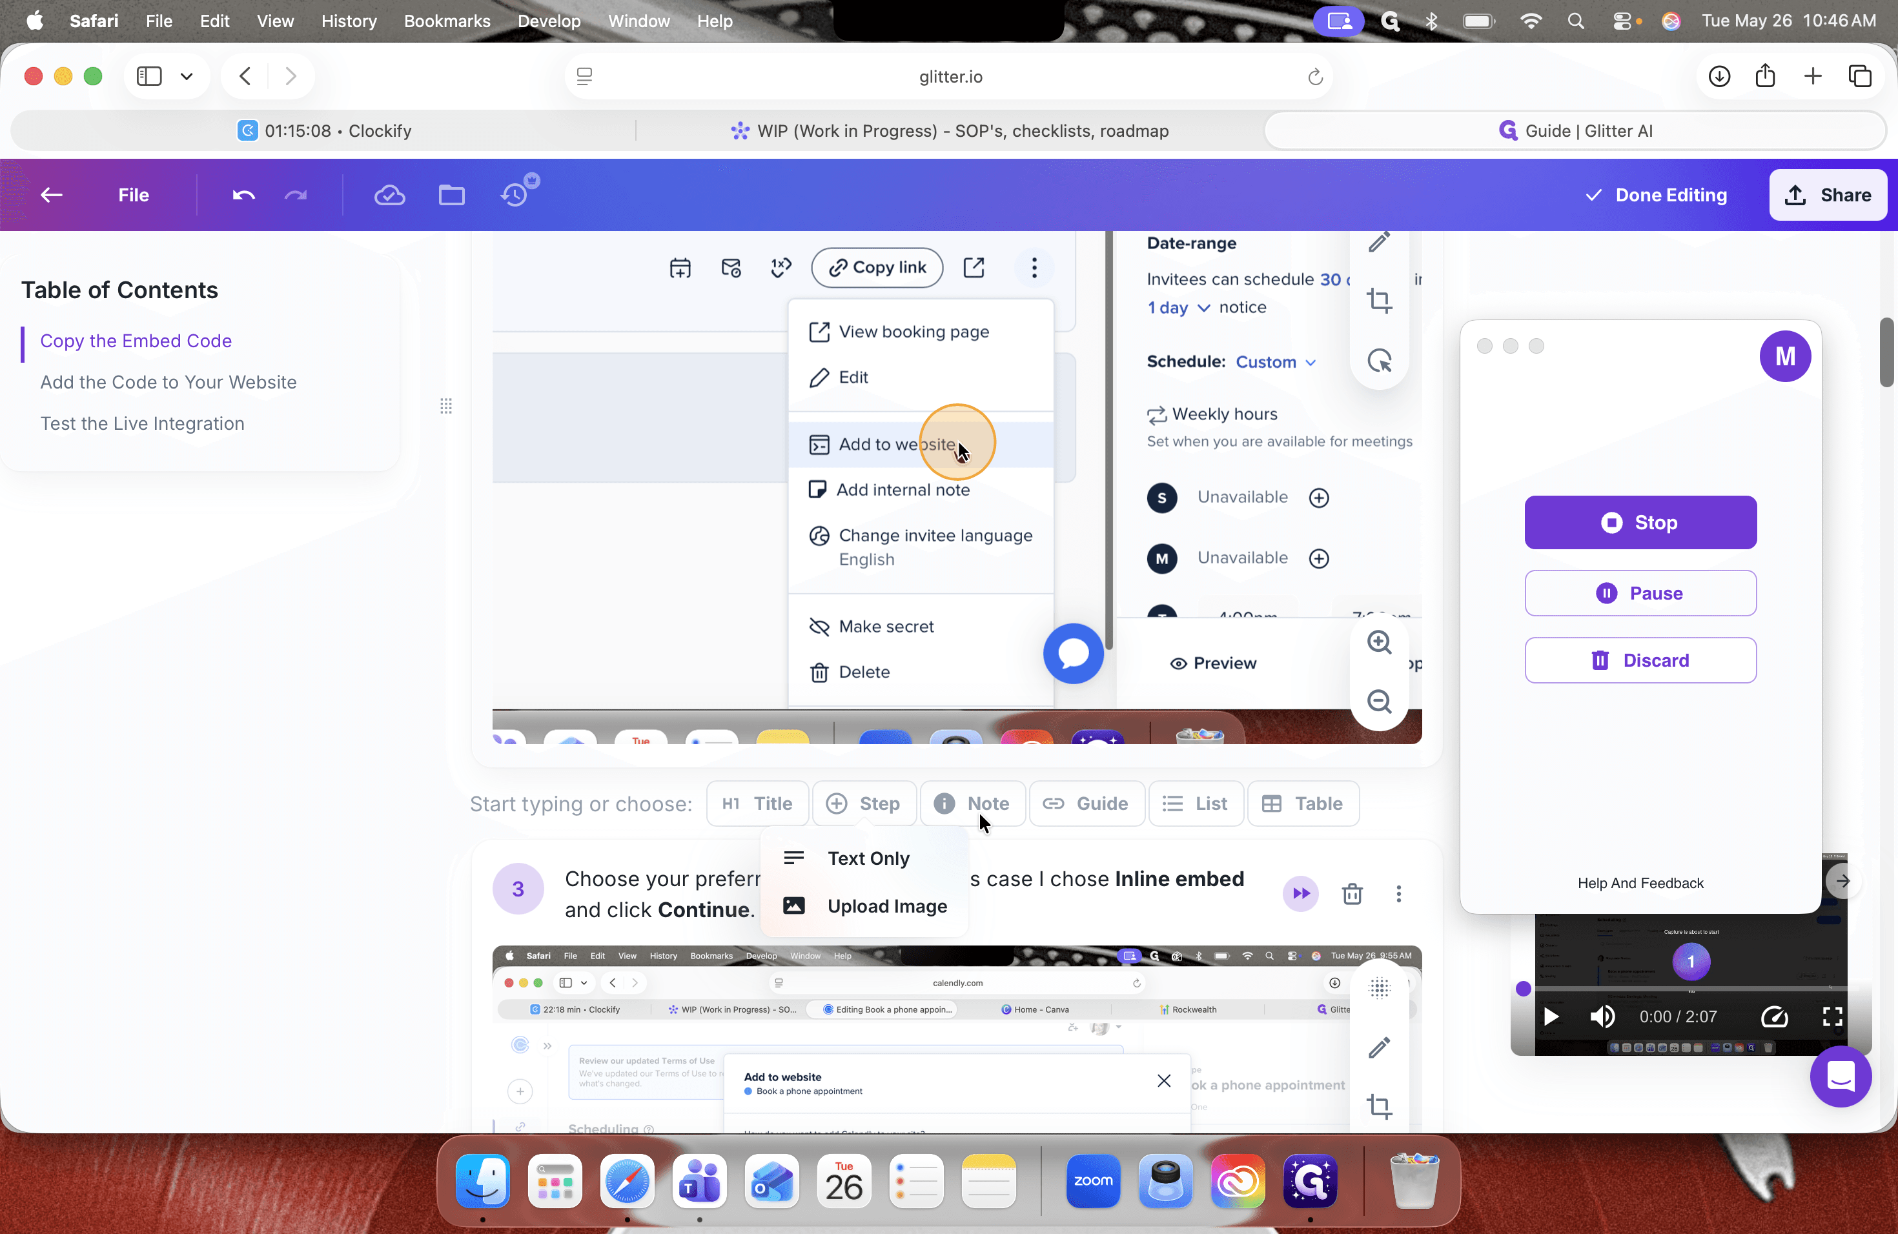Undo the last edit in Glitter
The height and width of the screenshot is (1234, 1898).
pos(243,194)
